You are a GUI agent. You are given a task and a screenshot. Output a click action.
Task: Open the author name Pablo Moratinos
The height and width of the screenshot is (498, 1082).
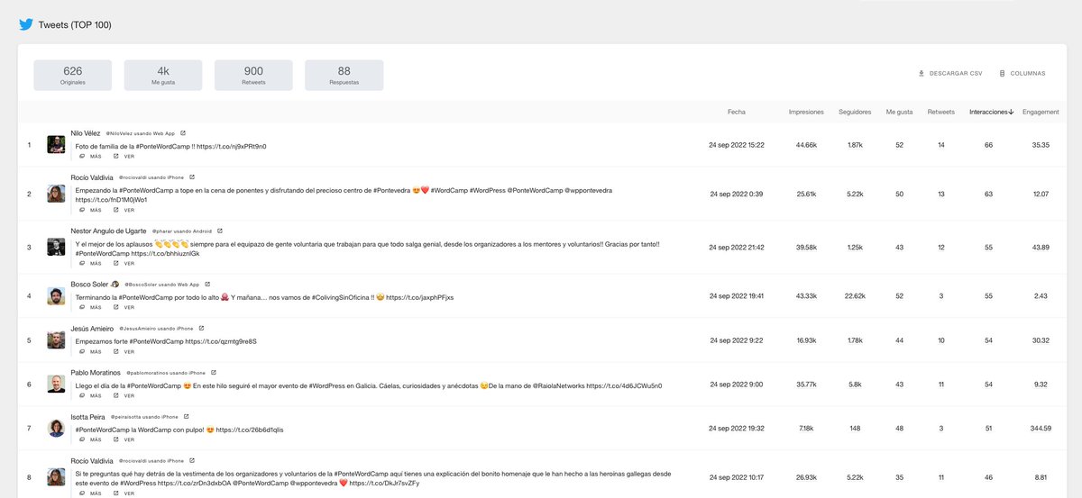click(95, 372)
